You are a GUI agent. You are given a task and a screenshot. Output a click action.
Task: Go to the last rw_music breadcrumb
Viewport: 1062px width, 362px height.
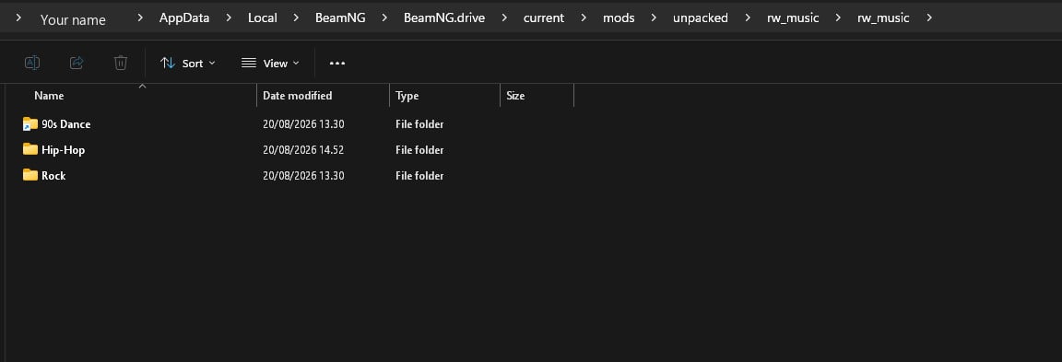click(883, 18)
